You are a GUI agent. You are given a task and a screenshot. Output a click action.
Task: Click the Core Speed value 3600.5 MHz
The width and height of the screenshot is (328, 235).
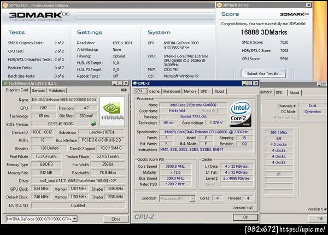coord(175,167)
